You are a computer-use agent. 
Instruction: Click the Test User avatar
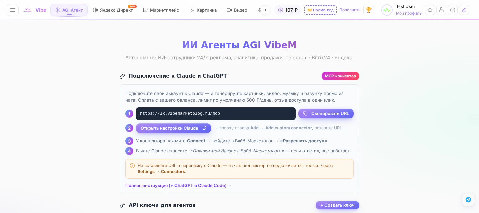pyautogui.click(x=387, y=10)
